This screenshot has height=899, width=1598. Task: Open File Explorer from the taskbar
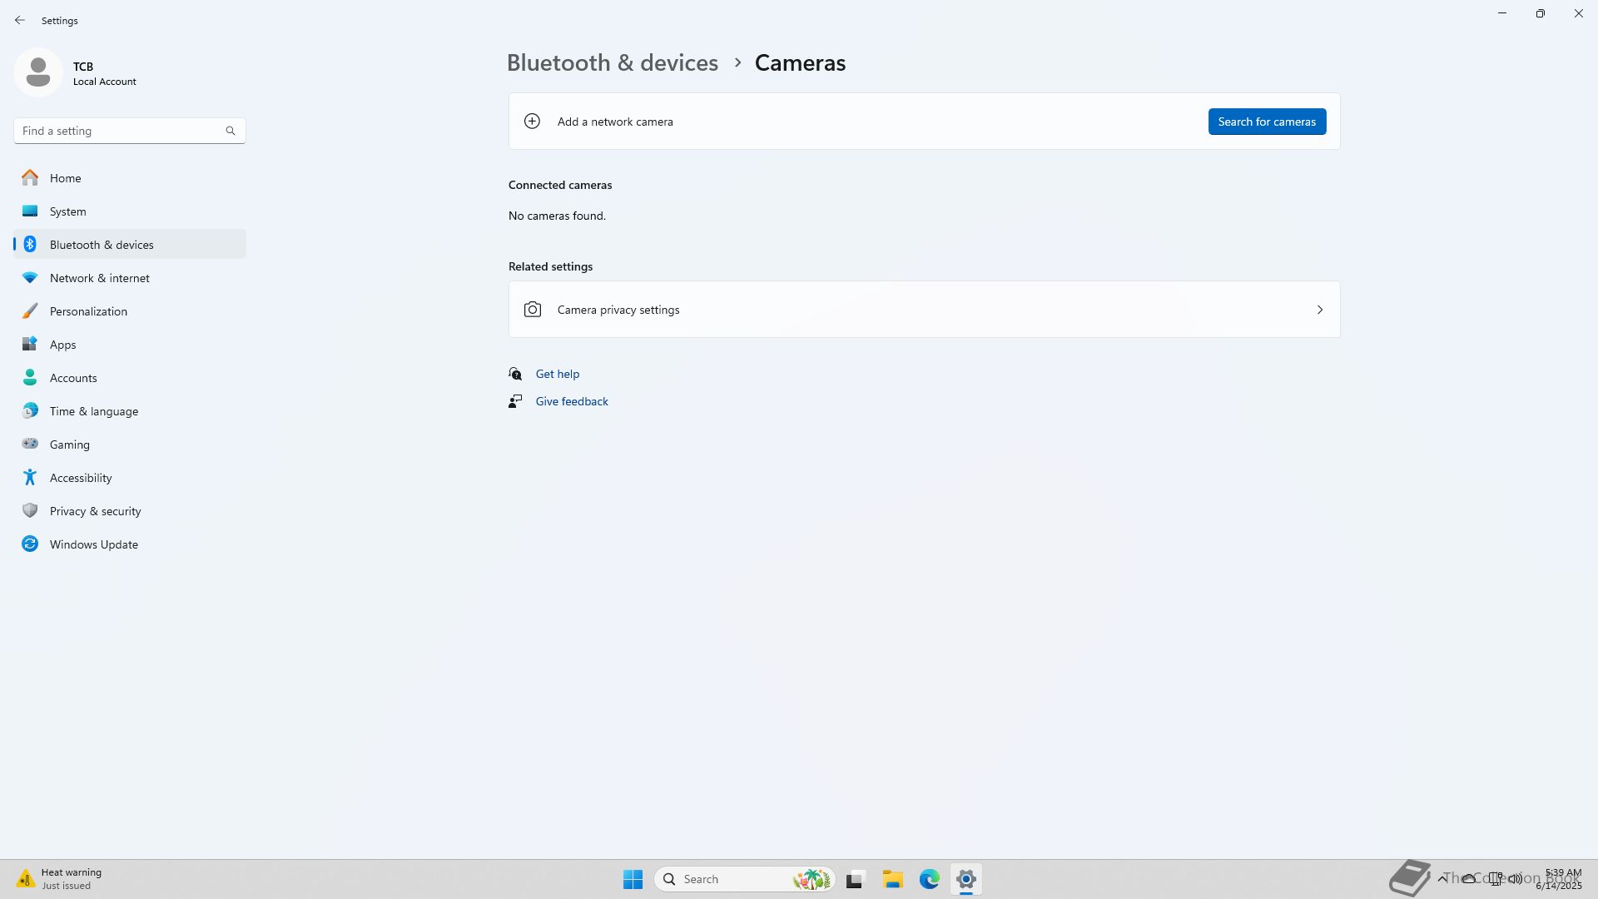pyautogui.click(x=892, y=879)
